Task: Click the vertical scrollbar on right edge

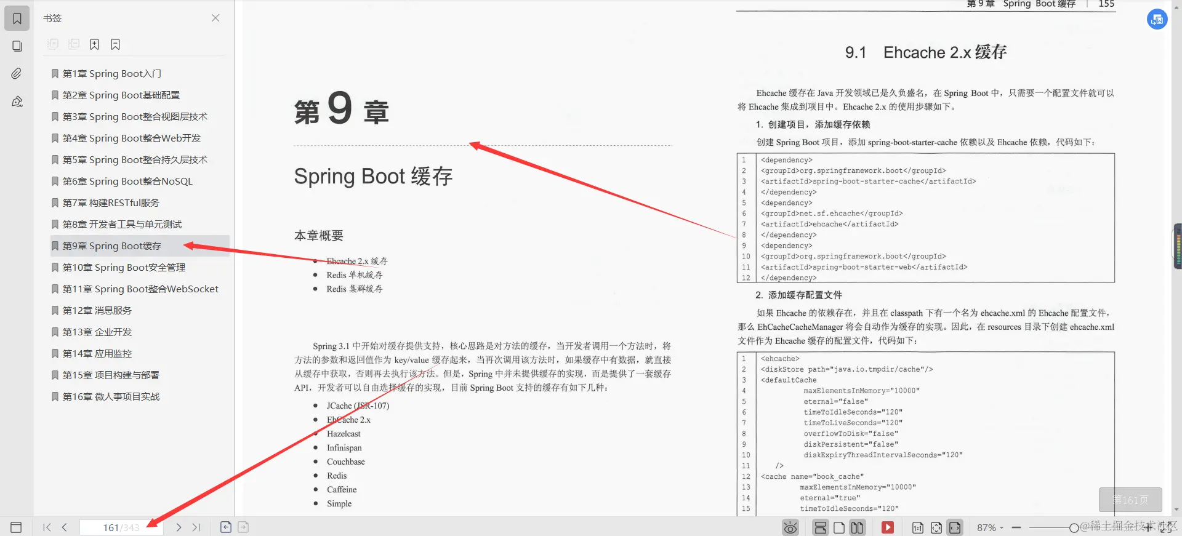Action: 1178,246
